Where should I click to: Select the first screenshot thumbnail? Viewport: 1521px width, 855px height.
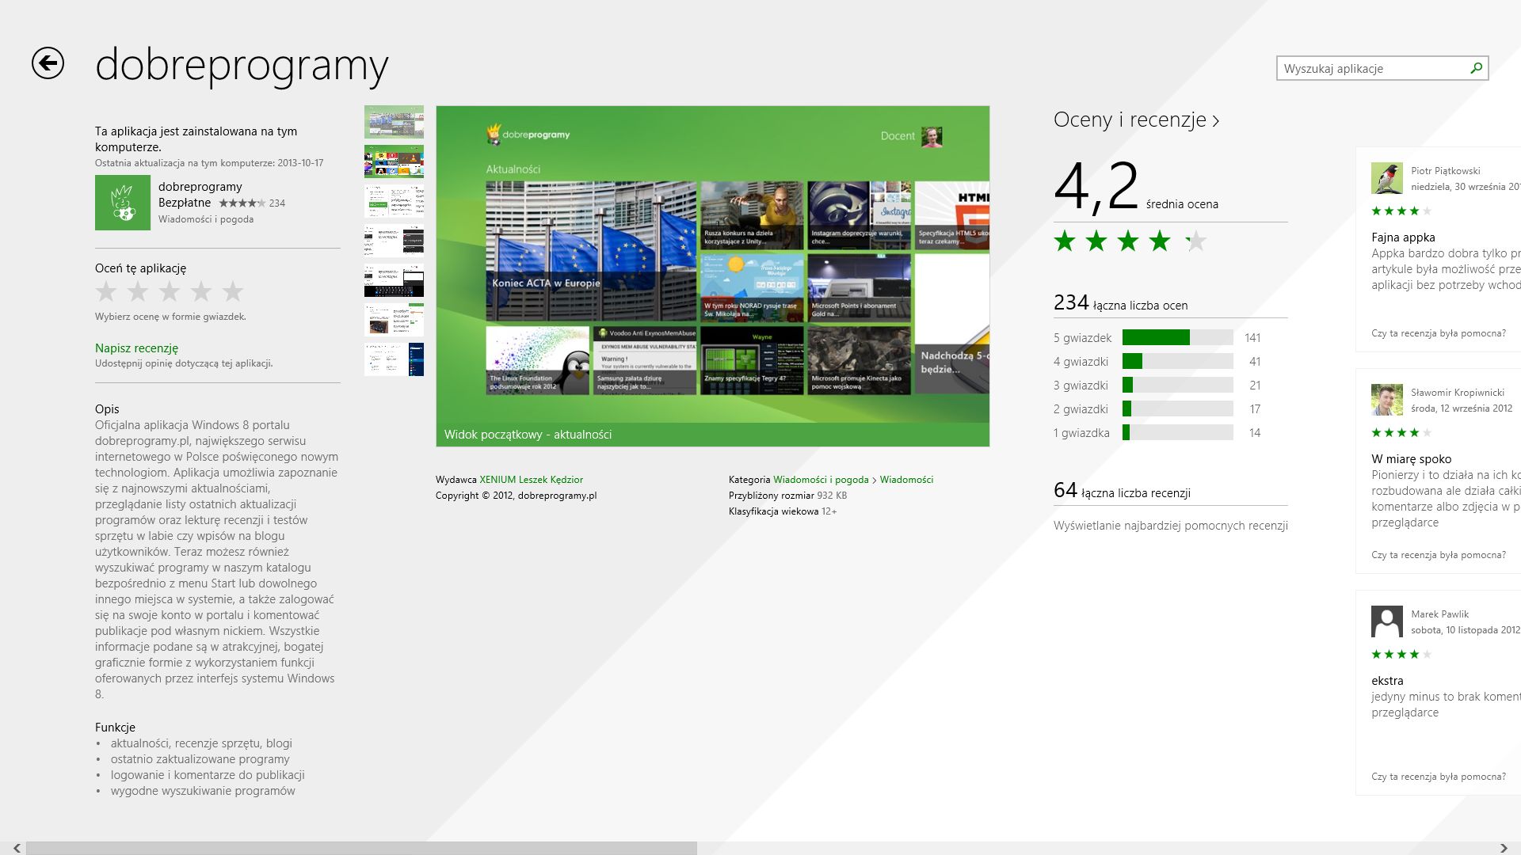(x=394, y=122)
